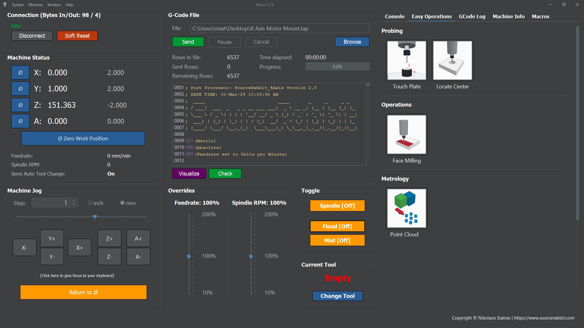Screen dimensions: 584x328
Task: Click the G-Code file path field
Action: click(x=280, y=29)
